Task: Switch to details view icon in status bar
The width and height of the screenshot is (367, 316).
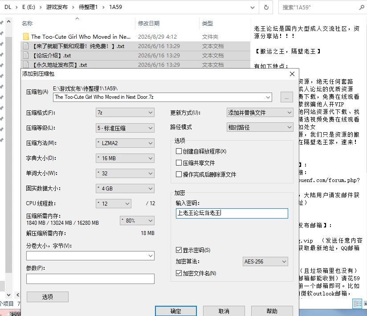Action: tap(357, 304)
